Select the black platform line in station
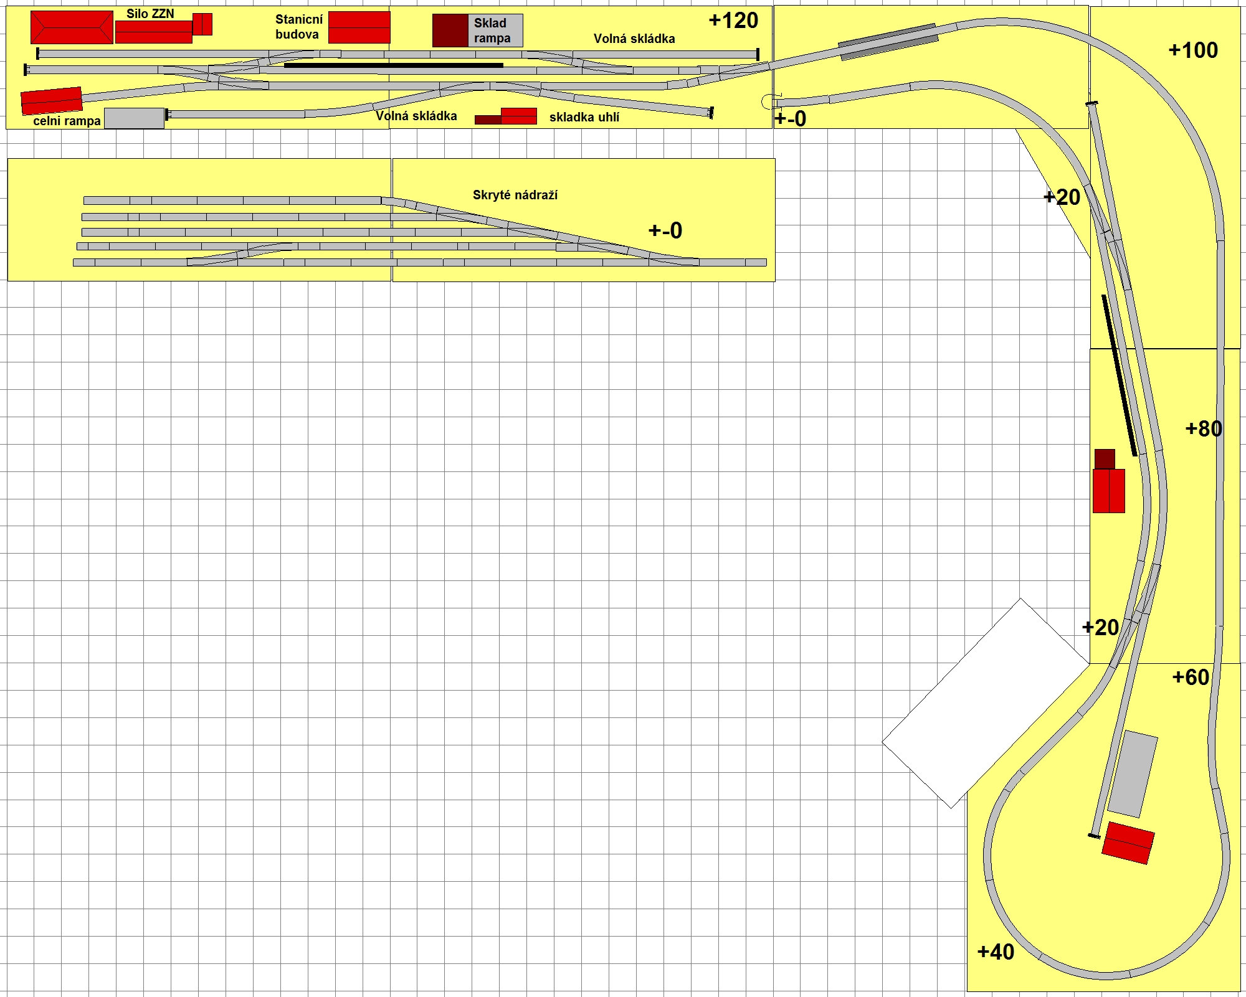This screenshot has height=997, width=1246. [393, 65]
